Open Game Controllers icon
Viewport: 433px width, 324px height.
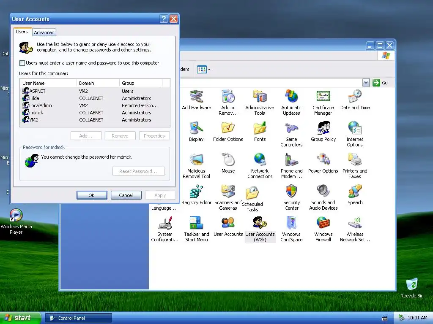point(291,134)
